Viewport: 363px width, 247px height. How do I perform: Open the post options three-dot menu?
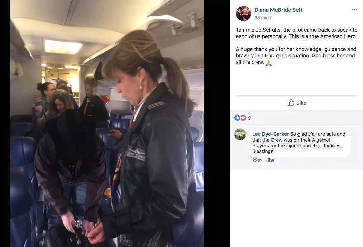(354, 10)
